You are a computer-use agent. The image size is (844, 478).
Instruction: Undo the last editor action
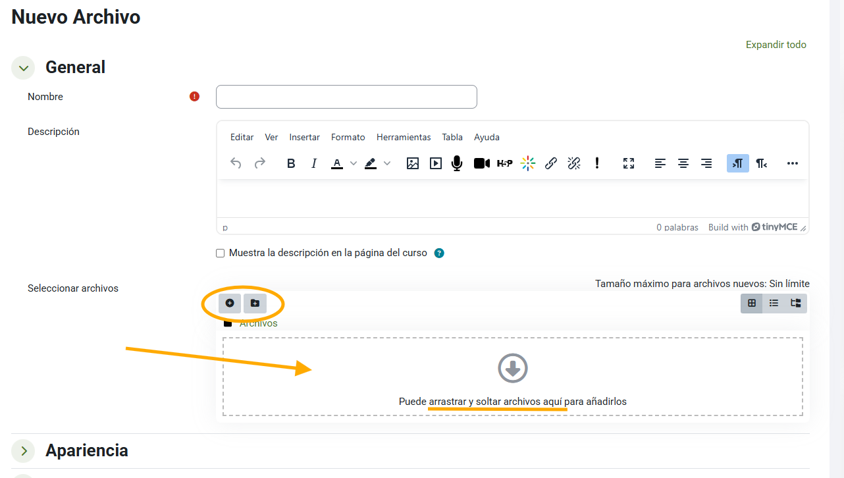[236, 163]
